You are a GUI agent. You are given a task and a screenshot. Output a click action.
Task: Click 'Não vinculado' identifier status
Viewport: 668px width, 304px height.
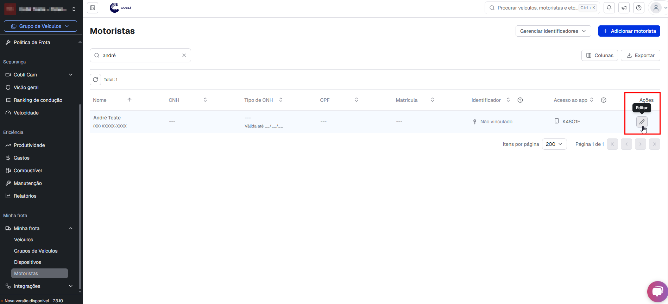click(496, 122)
